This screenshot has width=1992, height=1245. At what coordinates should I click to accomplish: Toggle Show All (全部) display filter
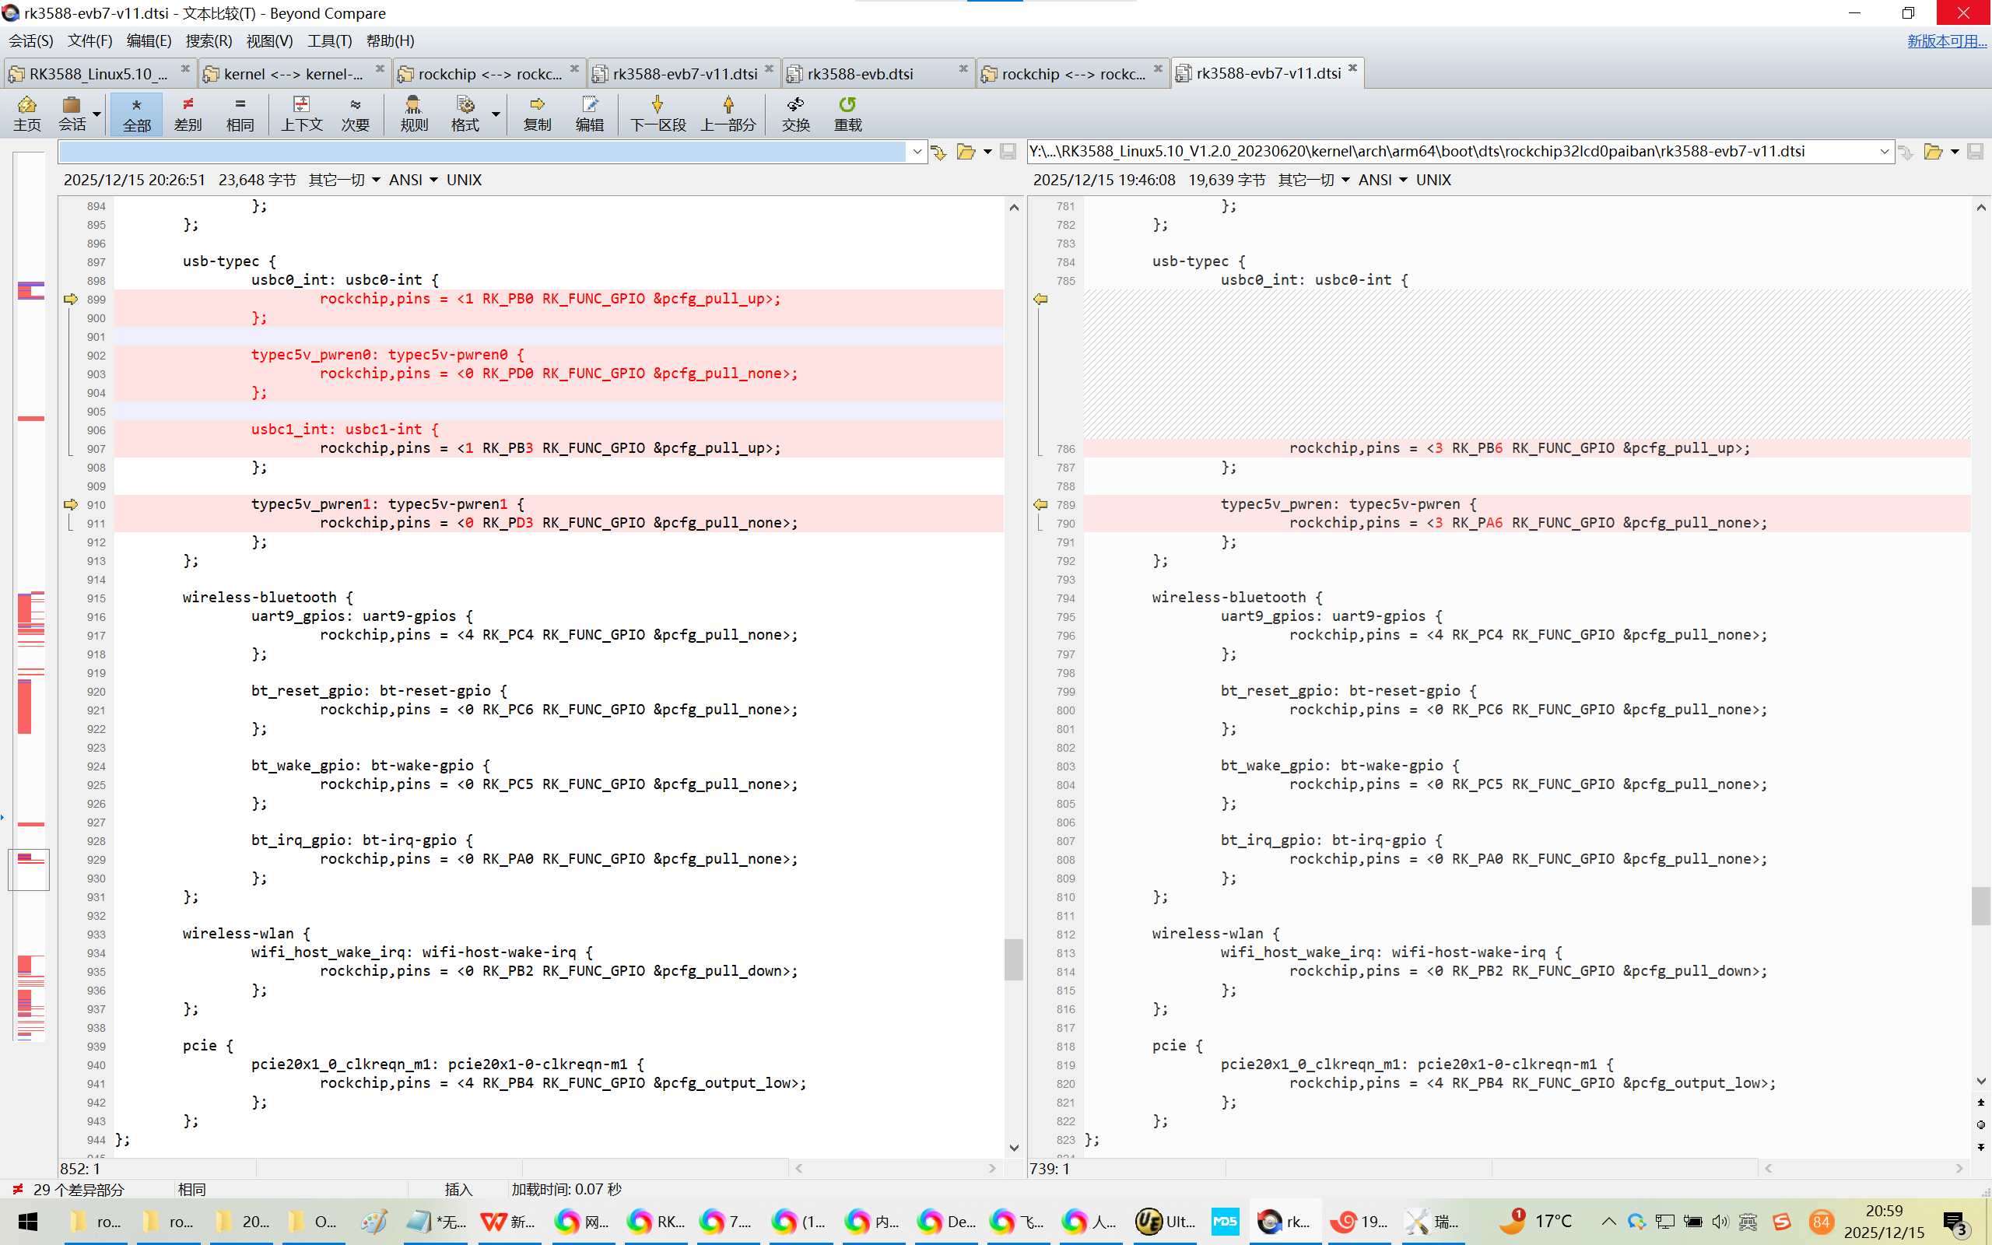point(137,113)
